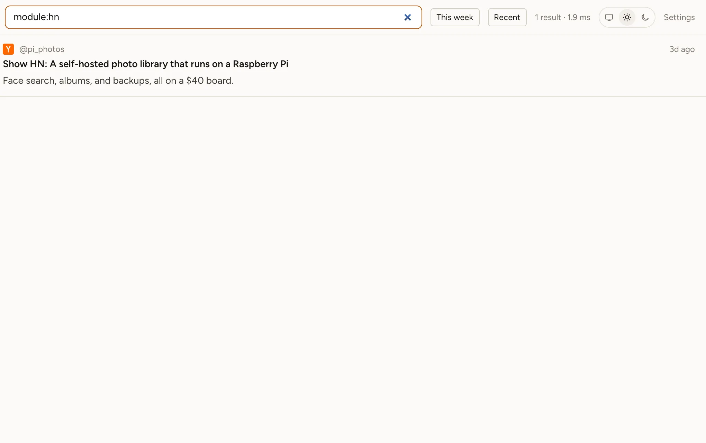Open Settings
This screenshot has width=706, height=443.
point(679,17)
